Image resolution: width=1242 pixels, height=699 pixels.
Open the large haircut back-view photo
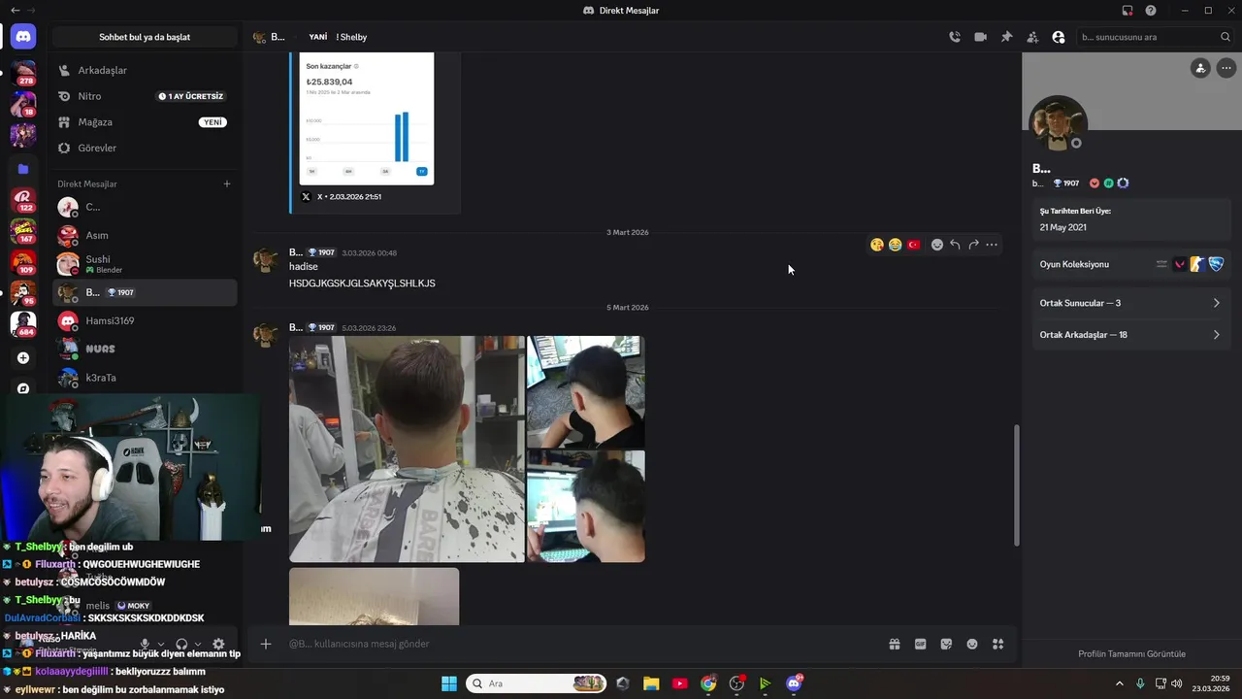[407, 449]
